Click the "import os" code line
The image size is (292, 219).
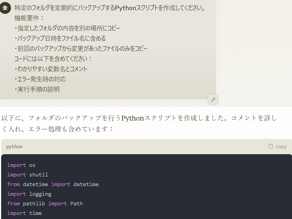21,165
